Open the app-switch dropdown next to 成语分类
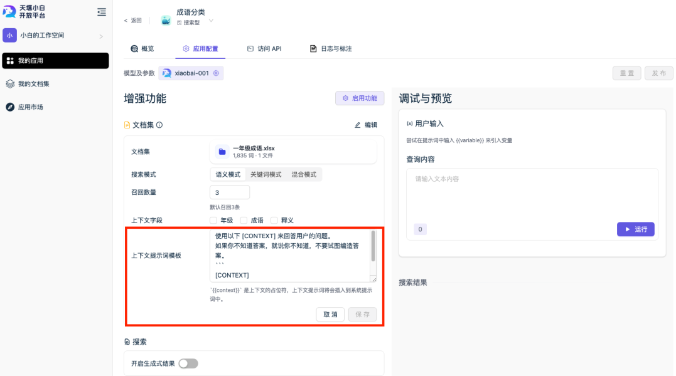Image resolution: width=676 pixels, height=376 pixels. (212, 20)
